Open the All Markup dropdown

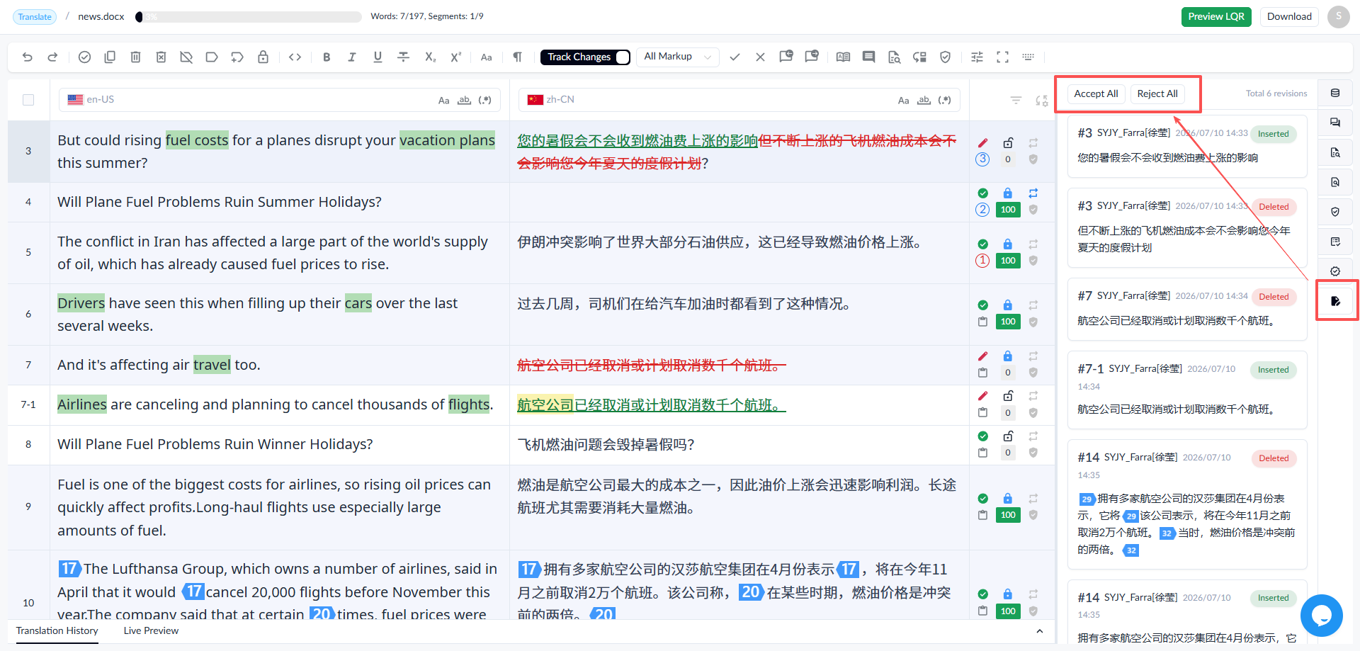678,57
